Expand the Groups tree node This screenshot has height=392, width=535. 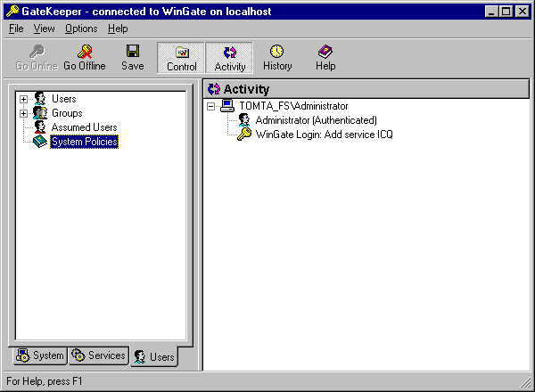[23, 113]
